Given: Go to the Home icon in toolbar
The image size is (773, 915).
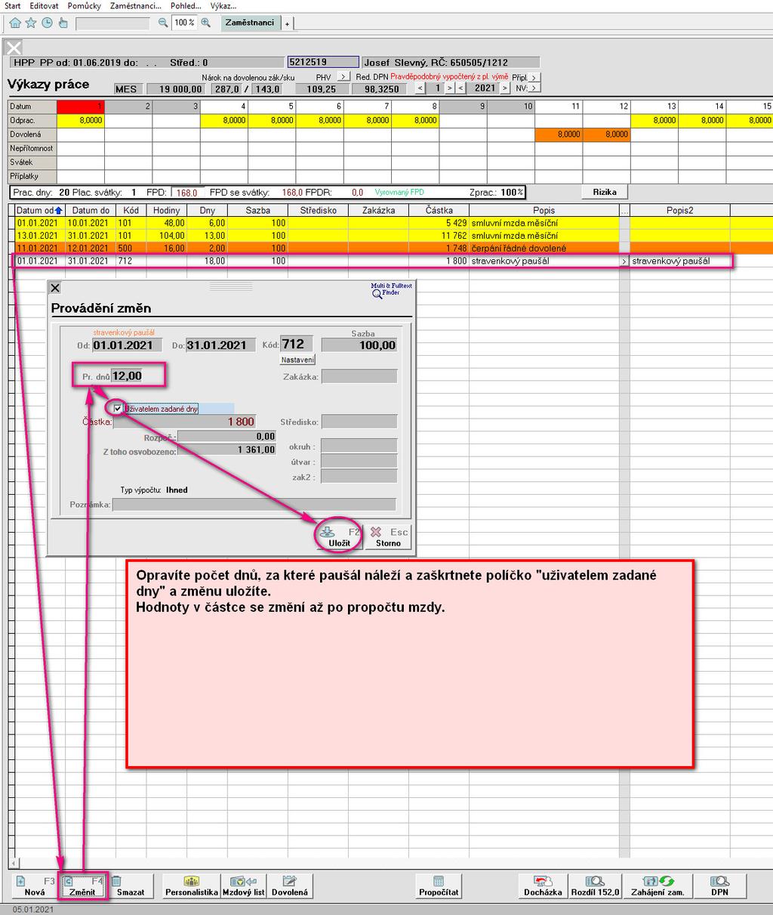Looking at the screenshot, I should 15,23.
